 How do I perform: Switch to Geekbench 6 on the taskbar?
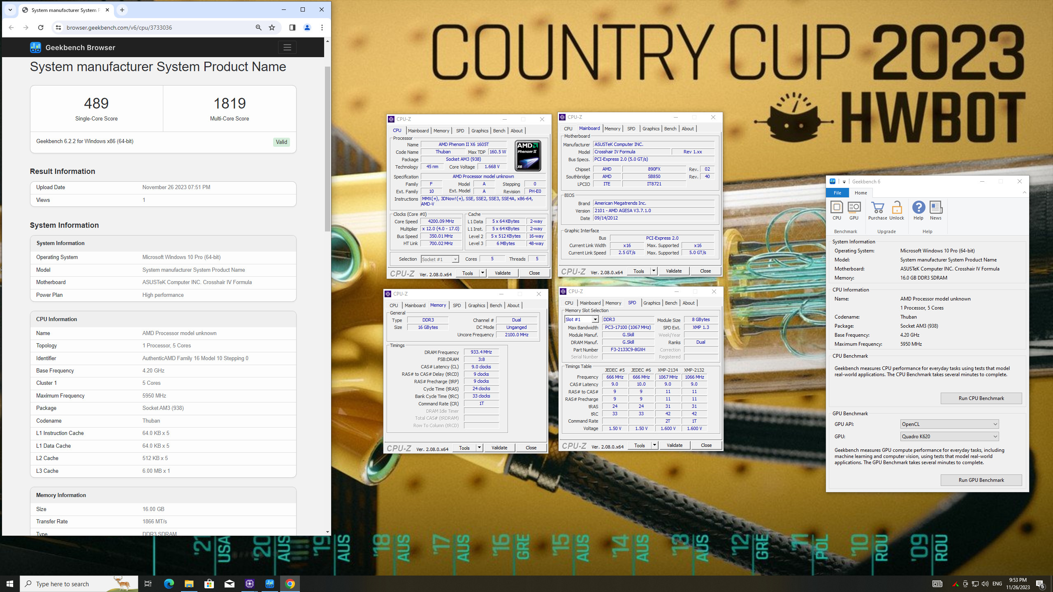[x=270, y=584]
